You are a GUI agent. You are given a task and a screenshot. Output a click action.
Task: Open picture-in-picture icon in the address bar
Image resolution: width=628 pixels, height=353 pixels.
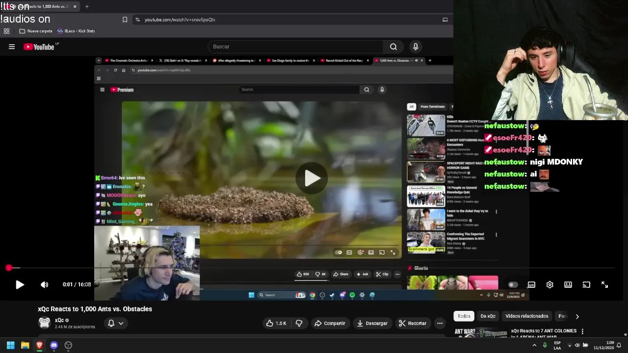pos(445,20)
